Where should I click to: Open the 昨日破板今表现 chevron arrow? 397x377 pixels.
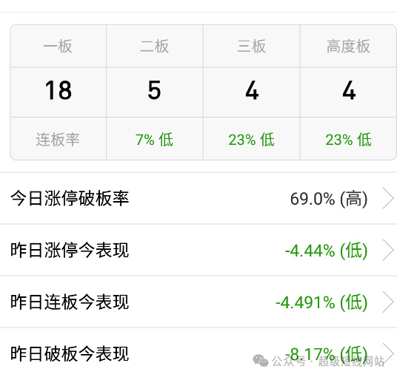tap(388, 353)
